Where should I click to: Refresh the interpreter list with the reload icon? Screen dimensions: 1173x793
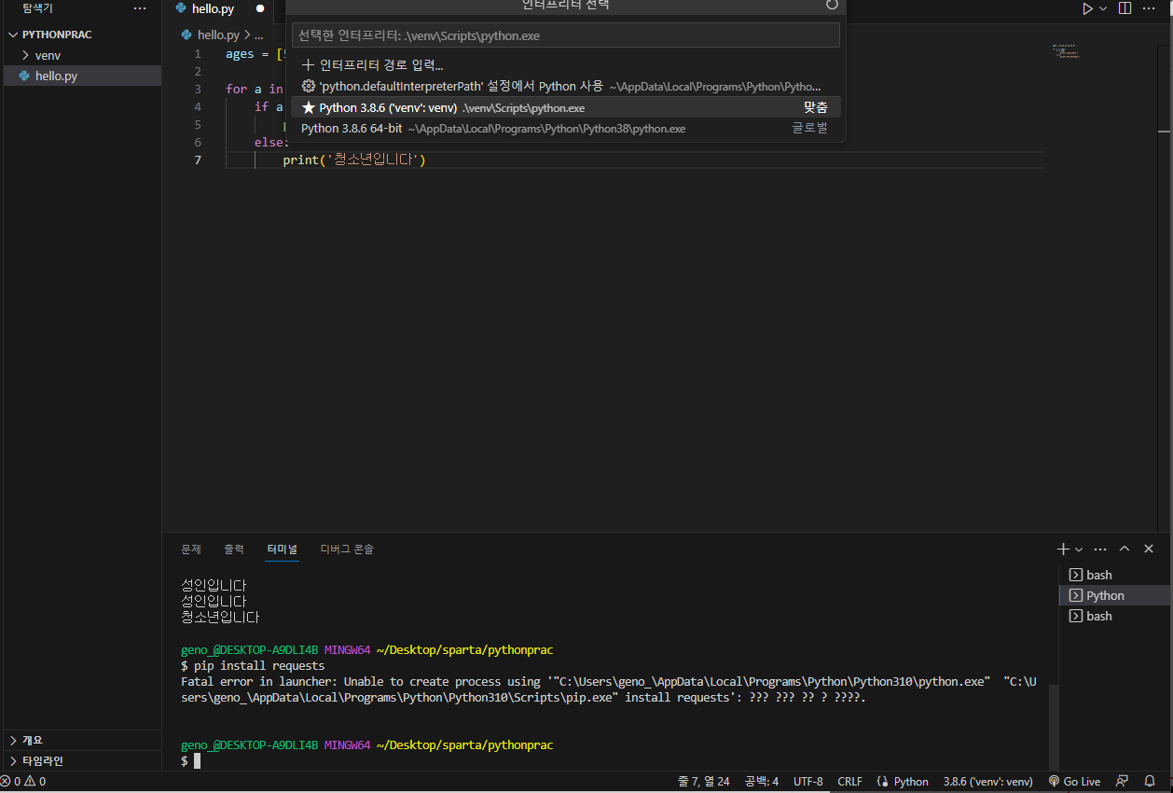point(832,5)
